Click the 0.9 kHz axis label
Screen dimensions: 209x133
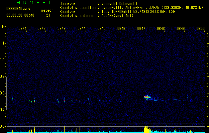tap(3, 76)
